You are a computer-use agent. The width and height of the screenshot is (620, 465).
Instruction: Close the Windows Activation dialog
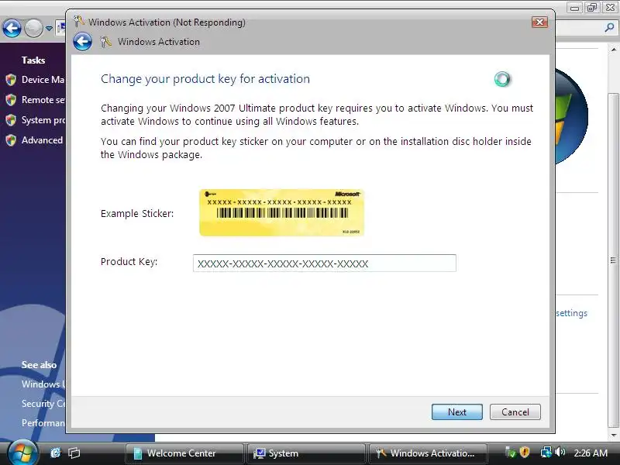click(x=539, y=22)
